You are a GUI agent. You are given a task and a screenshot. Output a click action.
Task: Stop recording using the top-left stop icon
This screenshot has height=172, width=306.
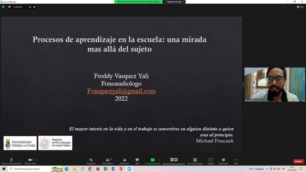click(34, 7)
